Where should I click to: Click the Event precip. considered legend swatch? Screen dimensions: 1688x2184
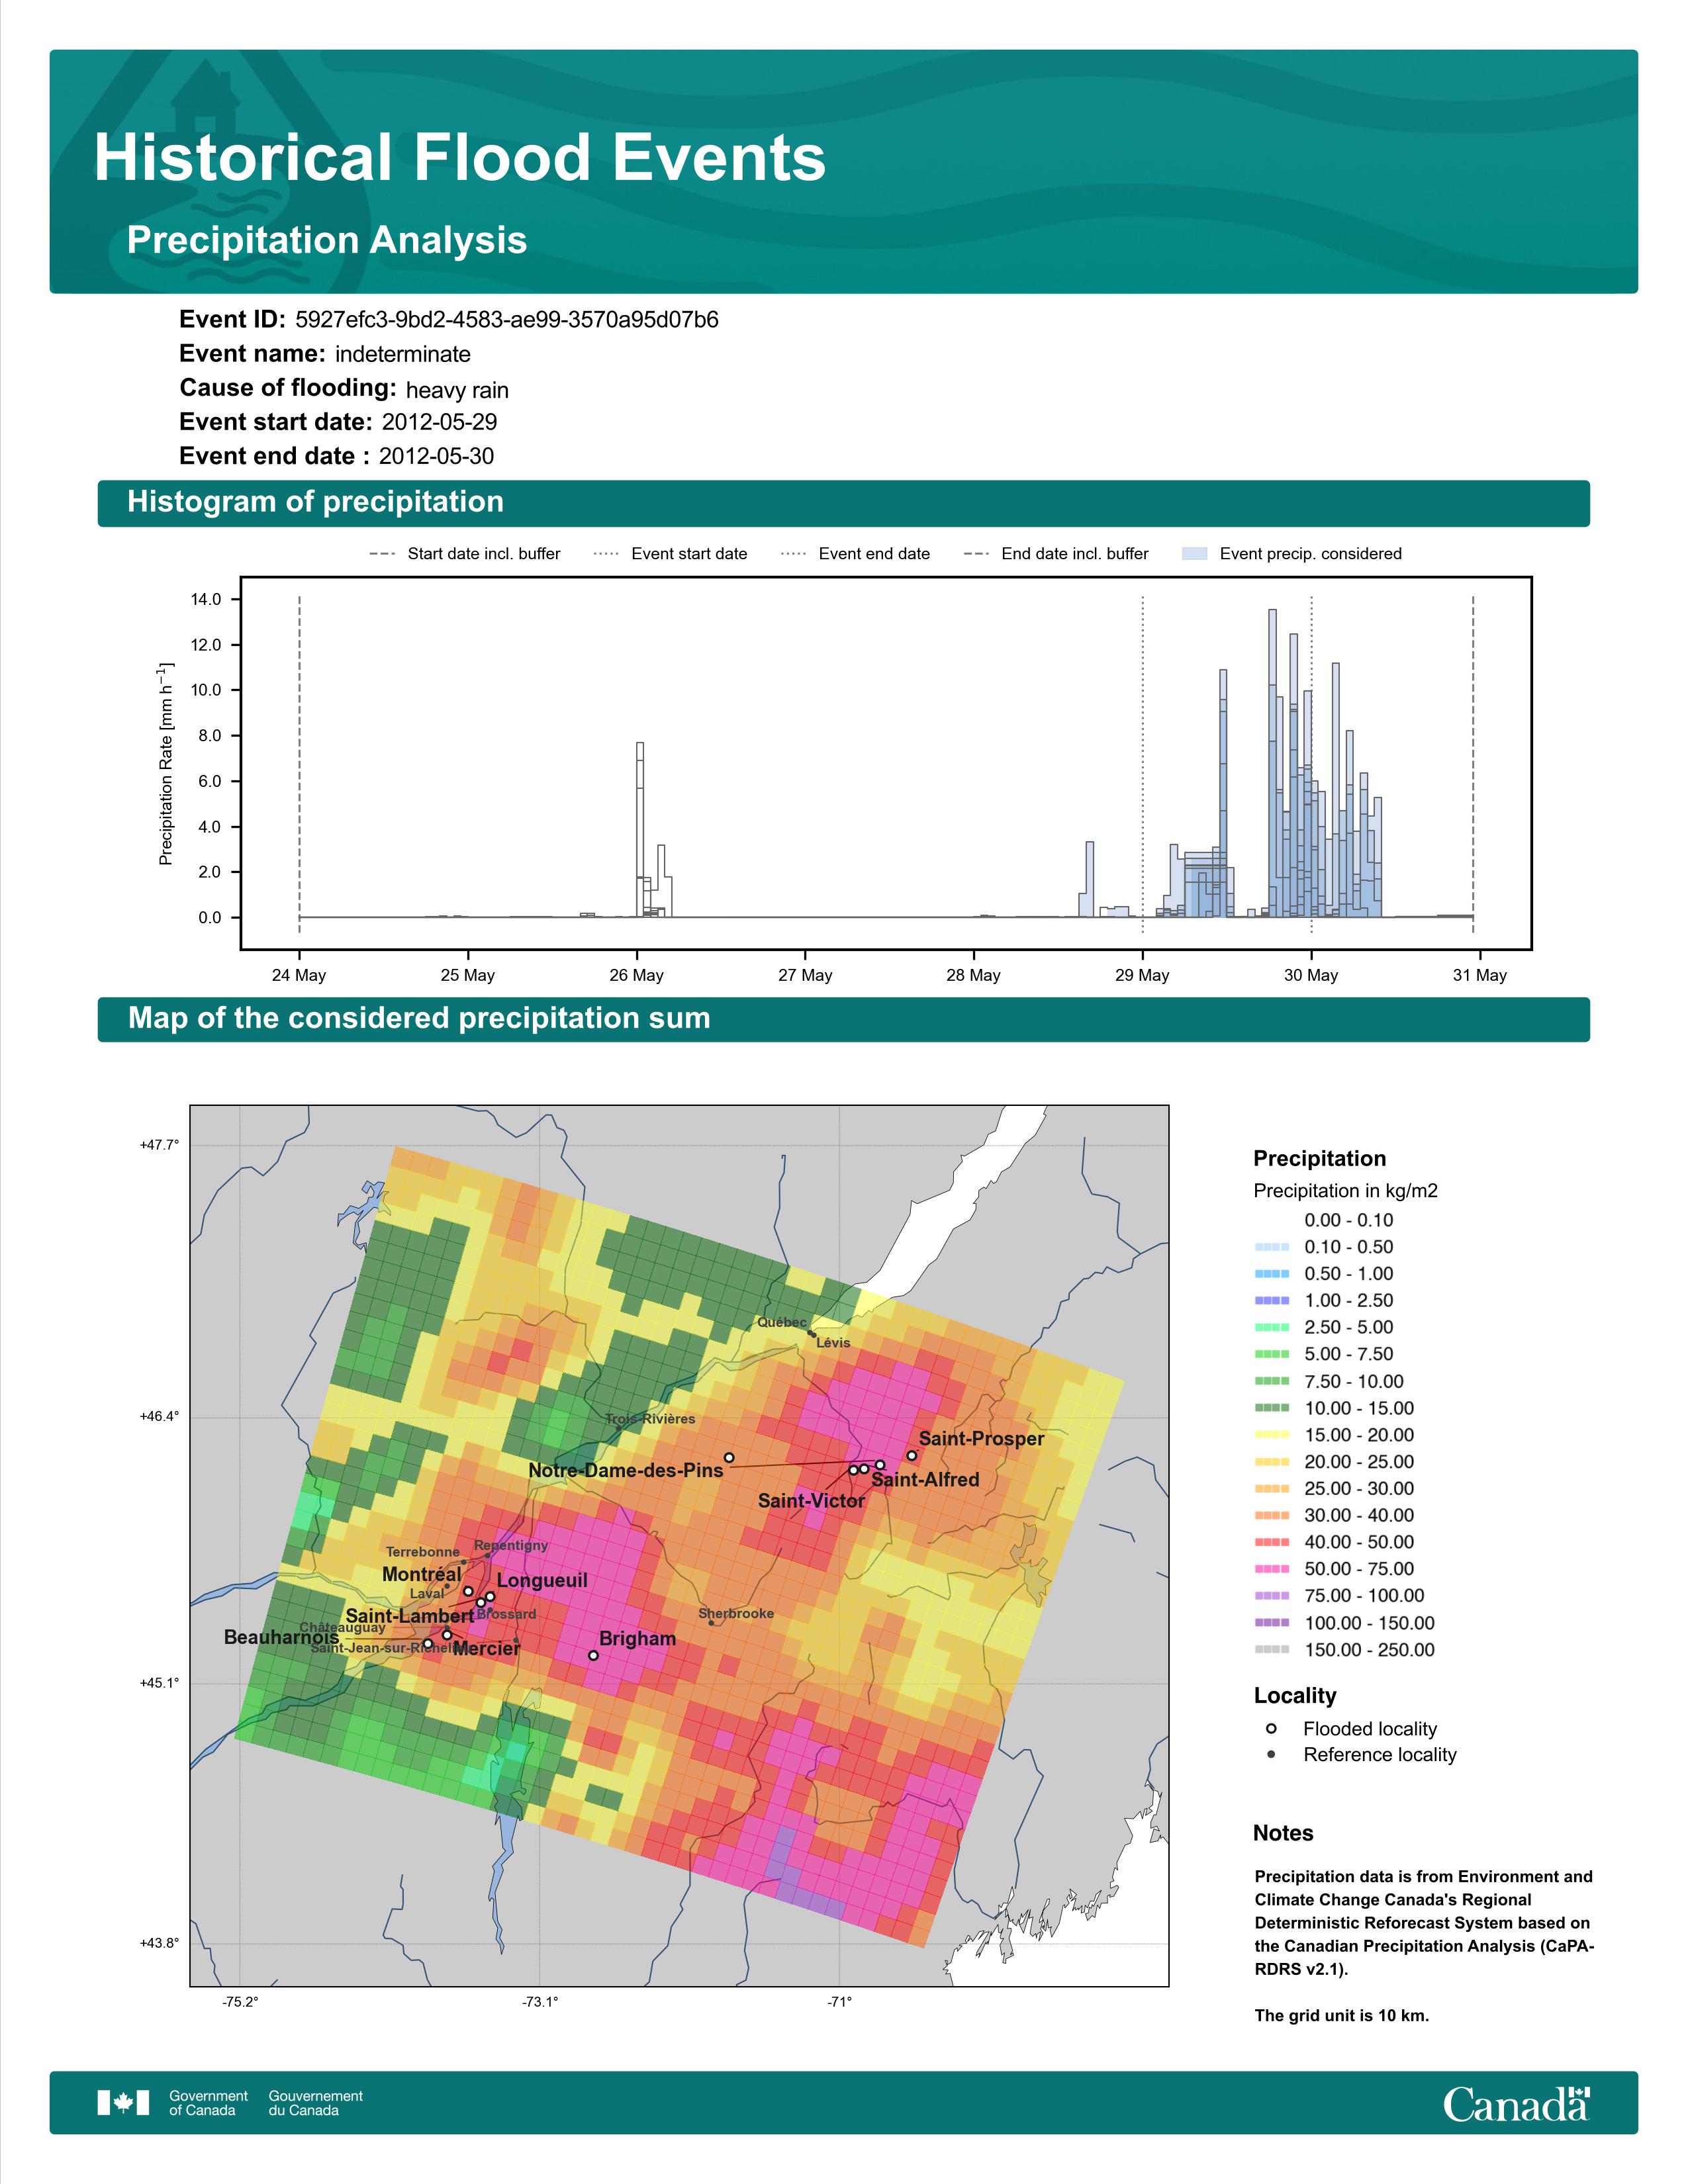(x=1194, y=553)
